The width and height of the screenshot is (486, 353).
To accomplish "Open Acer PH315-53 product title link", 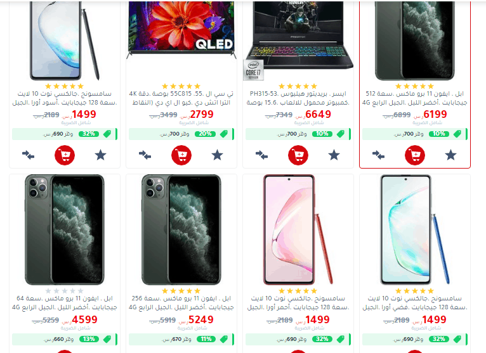I will coord(298,98).
